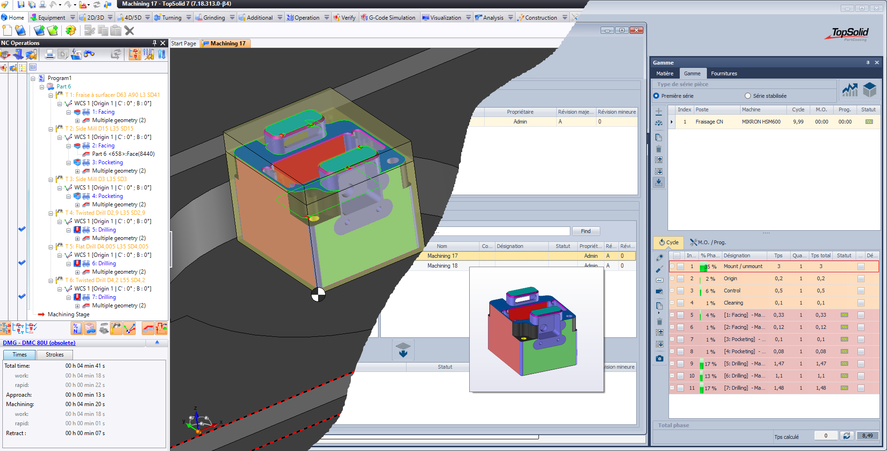Click the copy pages icon in Cycle sidebar
The width and height of the screenshot is (887, 451).
tap(659, 306)
